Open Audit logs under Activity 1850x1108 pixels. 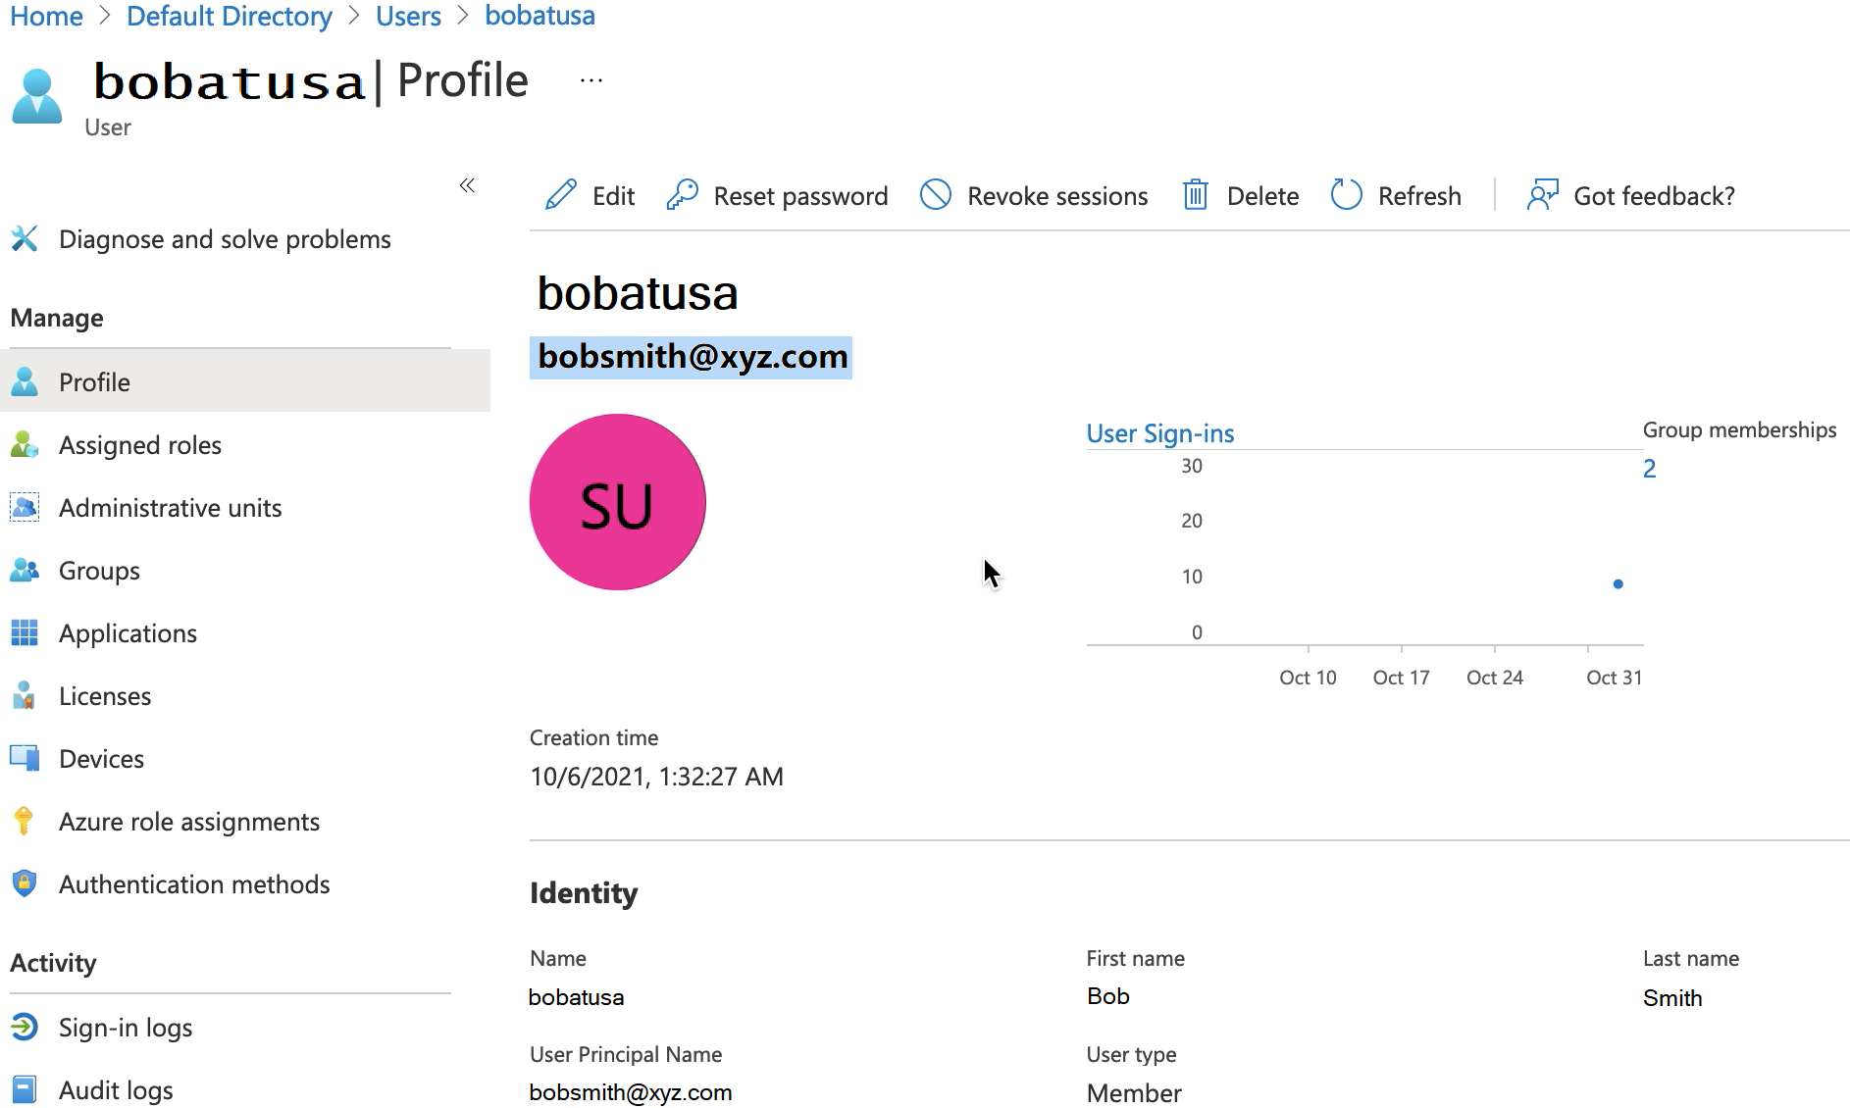point(116,1089)
